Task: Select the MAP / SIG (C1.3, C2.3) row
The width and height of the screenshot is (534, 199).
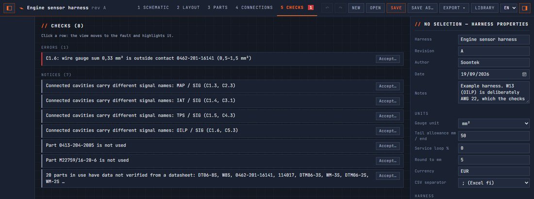Action: click(222, 86)
